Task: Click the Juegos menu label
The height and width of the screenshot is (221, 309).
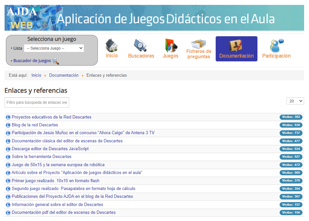Action: point(170,56)
